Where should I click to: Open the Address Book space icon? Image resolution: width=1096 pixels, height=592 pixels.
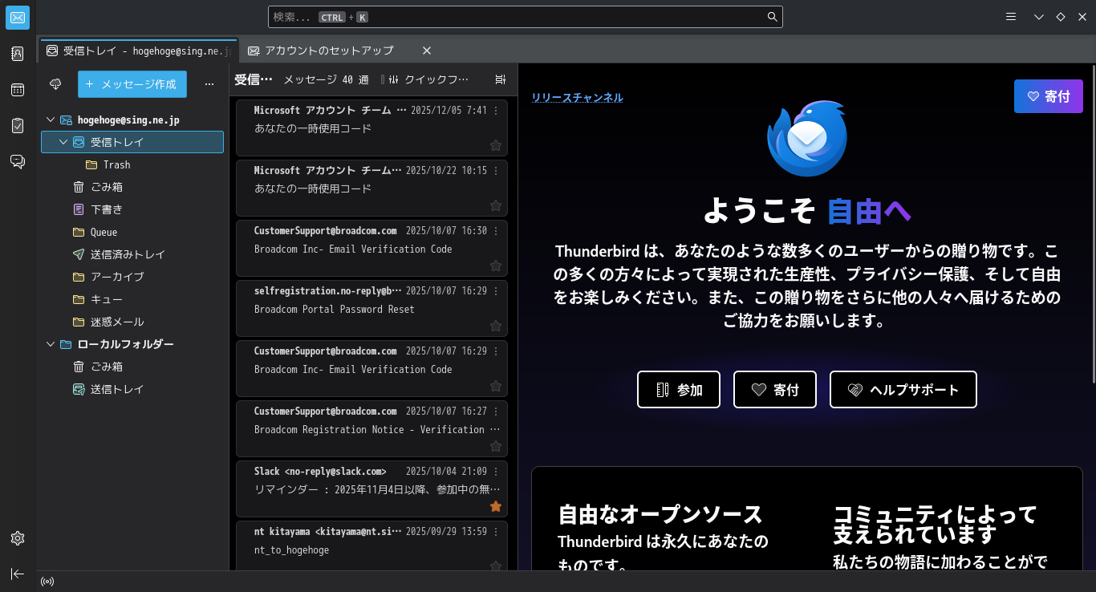click(x=18, y=54)
